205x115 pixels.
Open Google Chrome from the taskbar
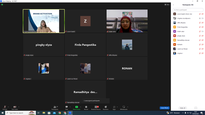click(60, 113)
